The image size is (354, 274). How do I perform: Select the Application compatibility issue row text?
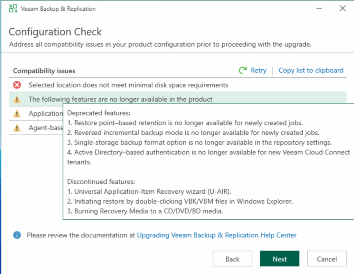(x=45, y=114)
